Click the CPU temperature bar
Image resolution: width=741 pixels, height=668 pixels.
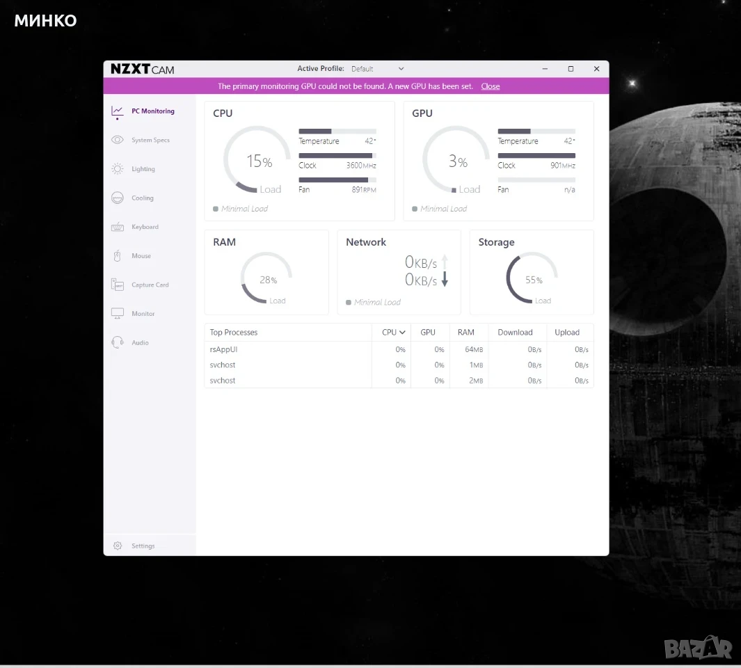[x=337, y=131]
